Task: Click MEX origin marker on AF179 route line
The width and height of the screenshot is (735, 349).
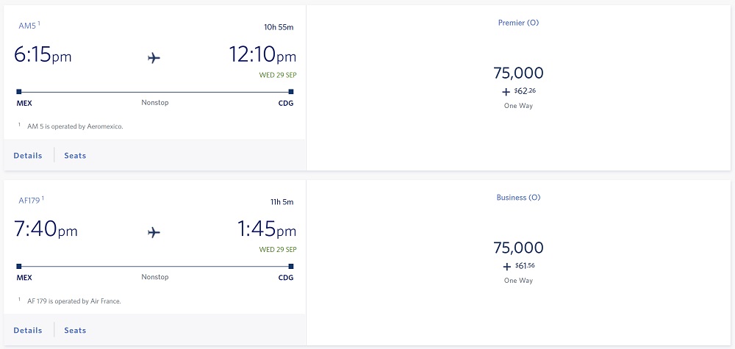Action: coord(19,267)
